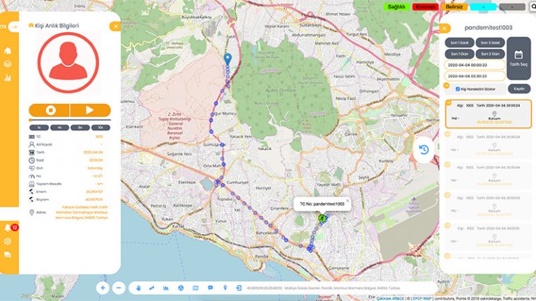The image size is (536, 301).
Task: Select the highlighted record dated 00:00:24
Action: pyautogui.click(x=488, y=114)
